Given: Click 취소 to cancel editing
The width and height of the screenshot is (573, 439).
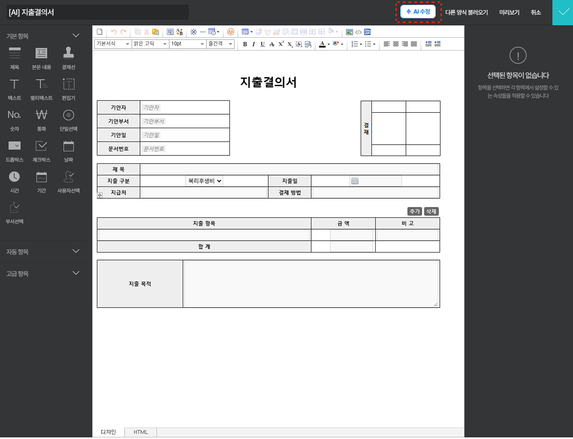Looking at the screenshot, I should click(536, 12).
